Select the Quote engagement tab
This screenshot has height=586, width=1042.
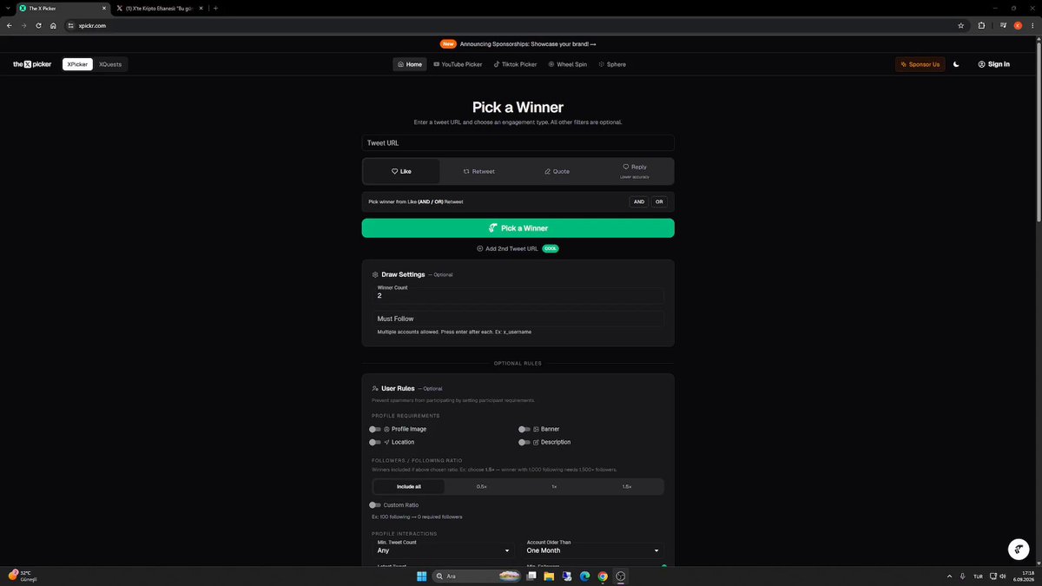coord(557,171)
